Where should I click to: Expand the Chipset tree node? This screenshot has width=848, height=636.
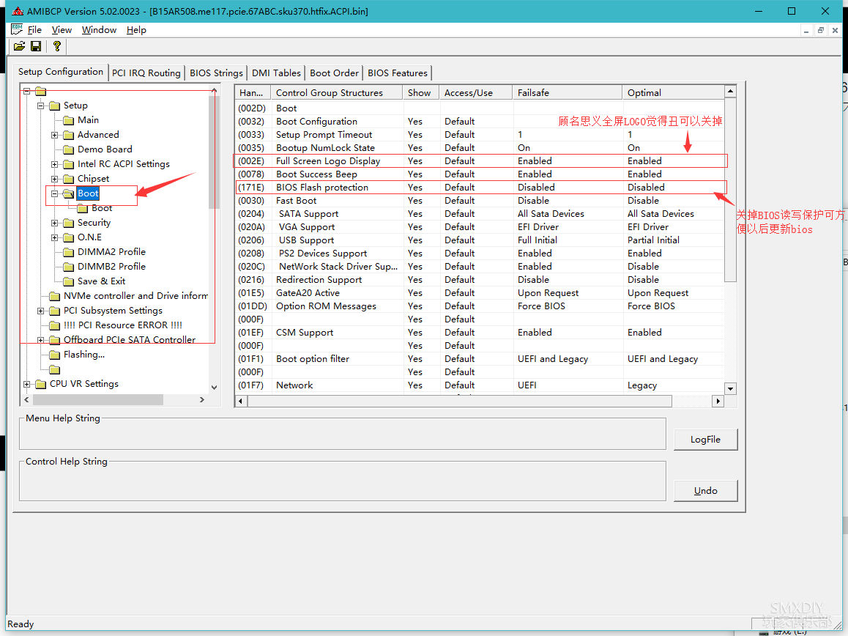coord(55,179)
